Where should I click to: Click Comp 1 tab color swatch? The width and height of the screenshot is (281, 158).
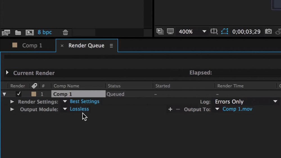[15, 45]
